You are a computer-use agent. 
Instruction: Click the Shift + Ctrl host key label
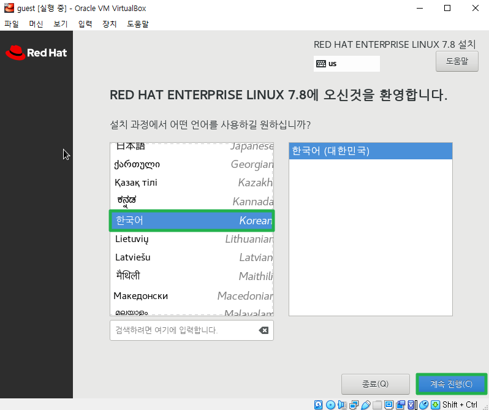click(x=460, y=404)
